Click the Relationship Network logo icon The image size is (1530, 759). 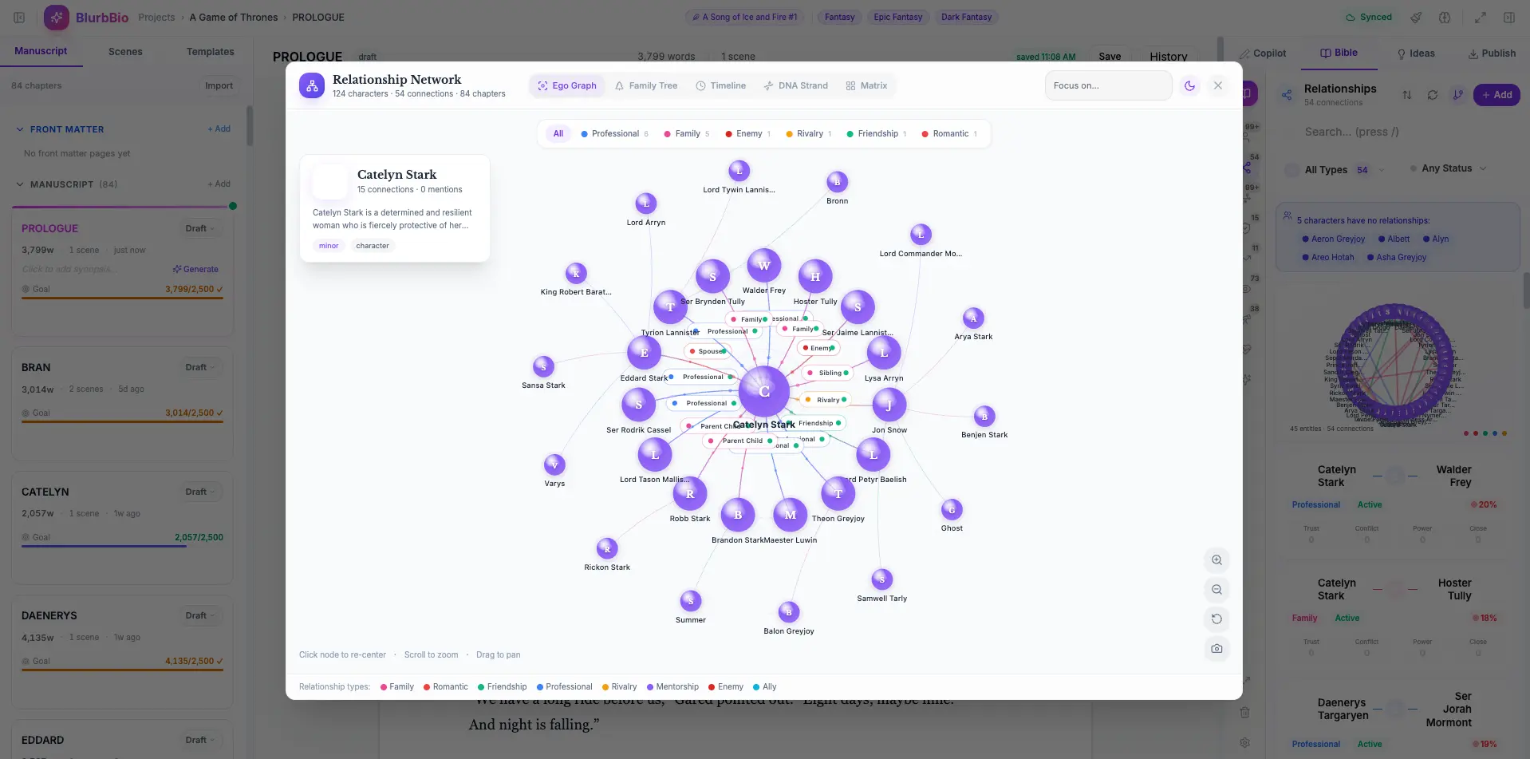(312, 85)
